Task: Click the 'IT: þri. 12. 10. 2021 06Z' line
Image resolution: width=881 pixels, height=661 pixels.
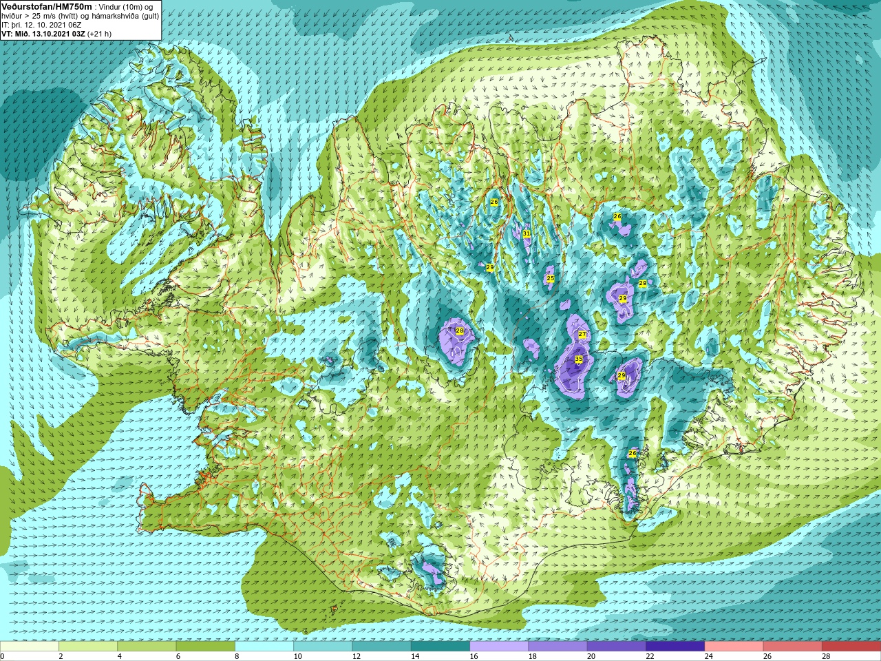Action: pos(41,25)
